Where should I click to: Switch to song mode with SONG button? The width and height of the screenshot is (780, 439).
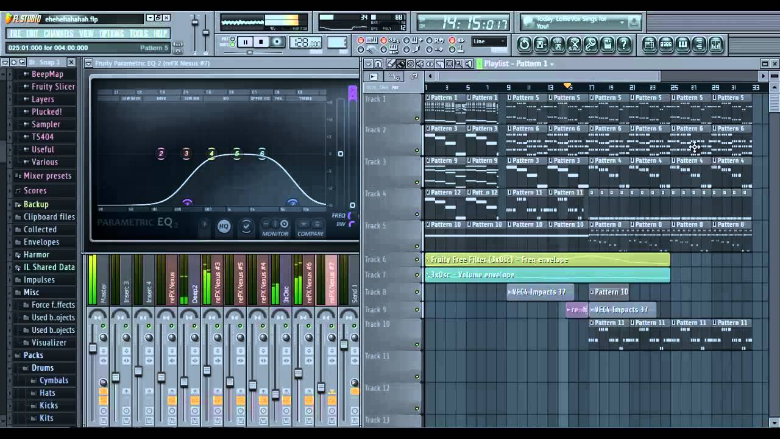pos(233,45)
